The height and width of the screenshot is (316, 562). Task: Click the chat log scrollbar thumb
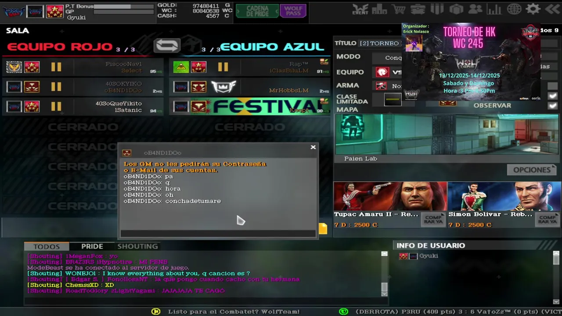click(x=384, y=287)
